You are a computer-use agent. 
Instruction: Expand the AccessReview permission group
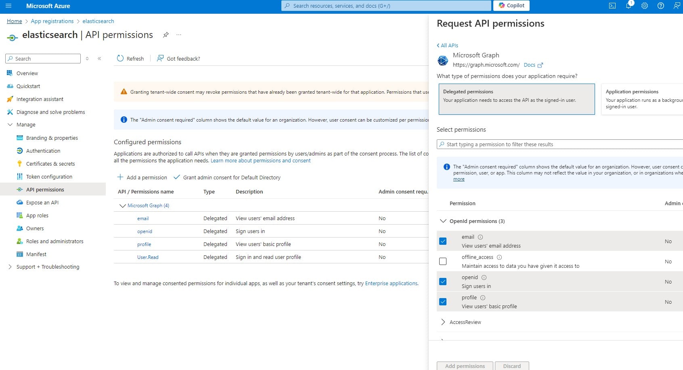(x=443, y=322)
